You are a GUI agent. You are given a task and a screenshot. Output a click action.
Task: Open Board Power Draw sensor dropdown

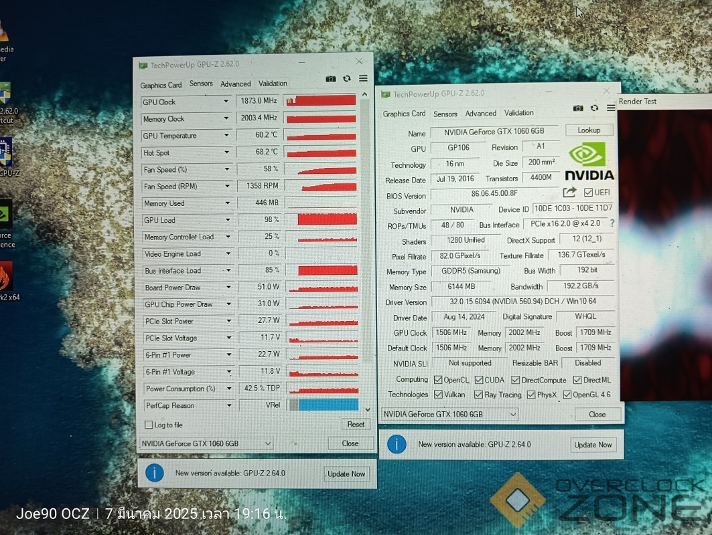point(228,287)
